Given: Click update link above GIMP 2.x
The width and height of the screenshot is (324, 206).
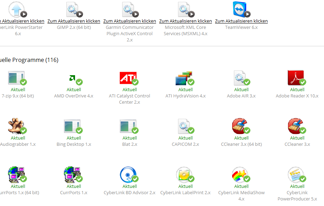Looking at the screenshot, I should click(74, 21).
